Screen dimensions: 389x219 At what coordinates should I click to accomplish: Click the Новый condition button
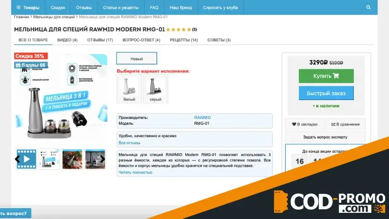137,59
